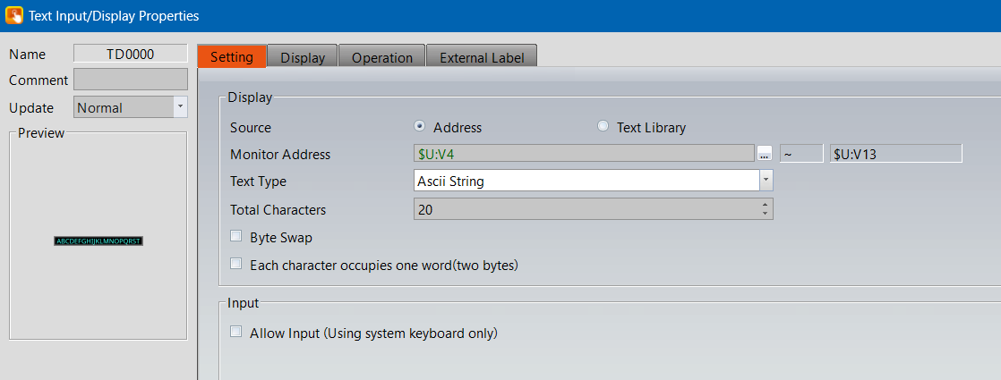This screenshot has width=1001, height=380.
Task: Click the Monitor Address field $U:V4
Action: pyautogui.click(x=583, y=154)
